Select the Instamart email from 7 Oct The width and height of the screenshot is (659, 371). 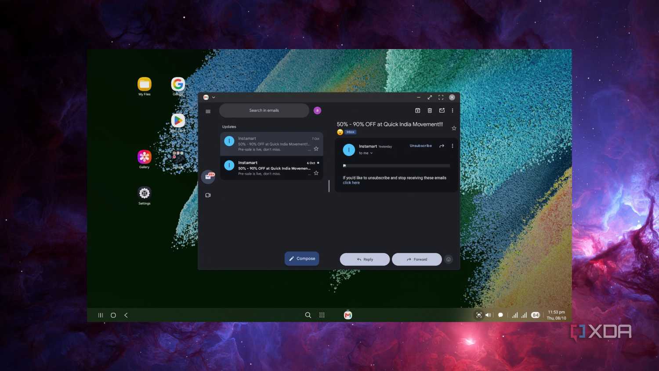point(272,144)
